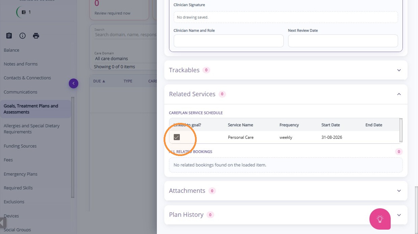This screenshot has height=234, width=418.
Task: Expand the Trackables section
Action: pos(399,70)
